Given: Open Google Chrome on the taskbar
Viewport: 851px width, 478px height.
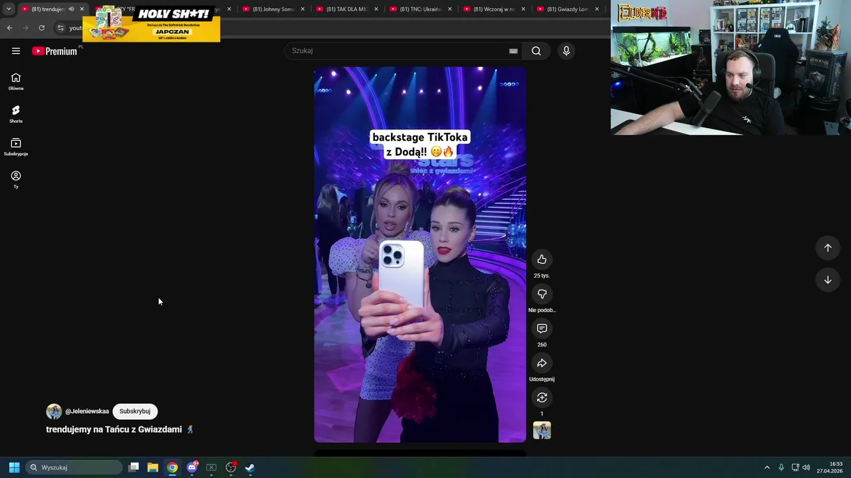Looking at the screenshot, I should pyautogui.click(x=172, y=467).
